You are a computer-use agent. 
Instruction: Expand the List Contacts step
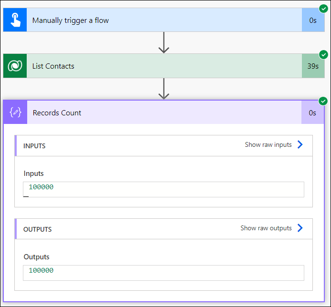click(x=164, y=66)
